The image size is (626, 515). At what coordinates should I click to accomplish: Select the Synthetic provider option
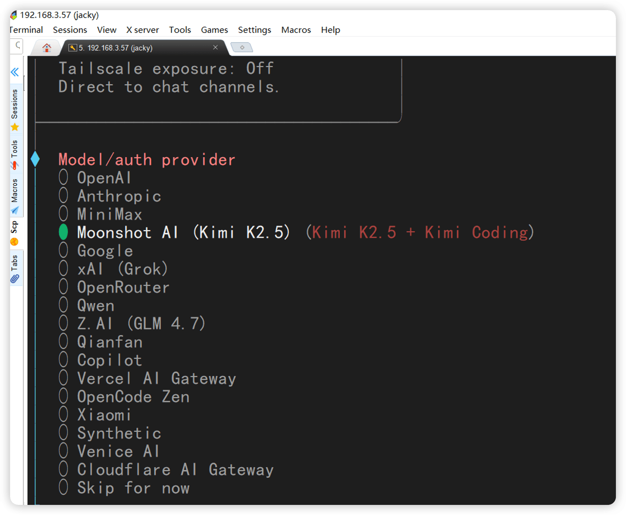click(110, 433)
